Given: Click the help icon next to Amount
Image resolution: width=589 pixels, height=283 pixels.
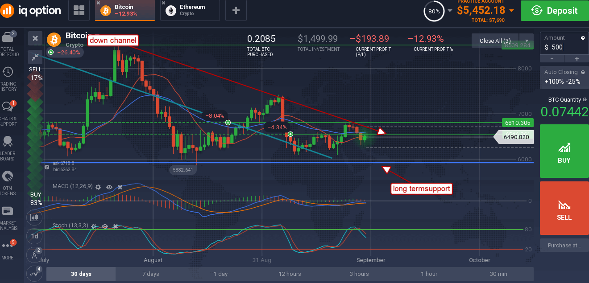Looking at the screenshot, I should click(x=583, y=38).
